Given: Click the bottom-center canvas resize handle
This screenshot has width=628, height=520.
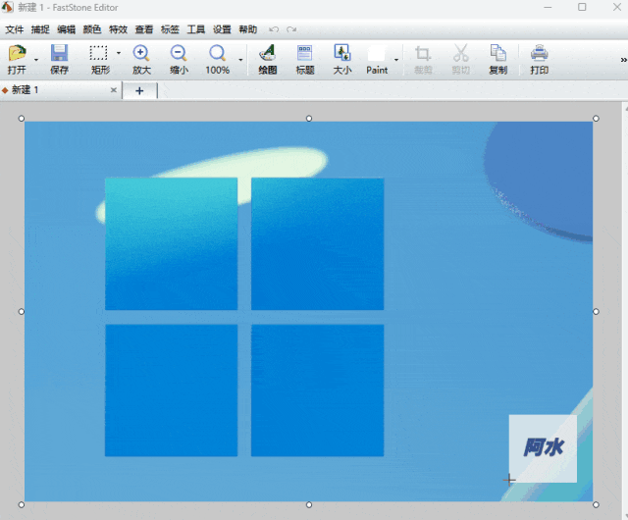Looking at the screenshot, I should pyautogui.click(x=309, y=504).
